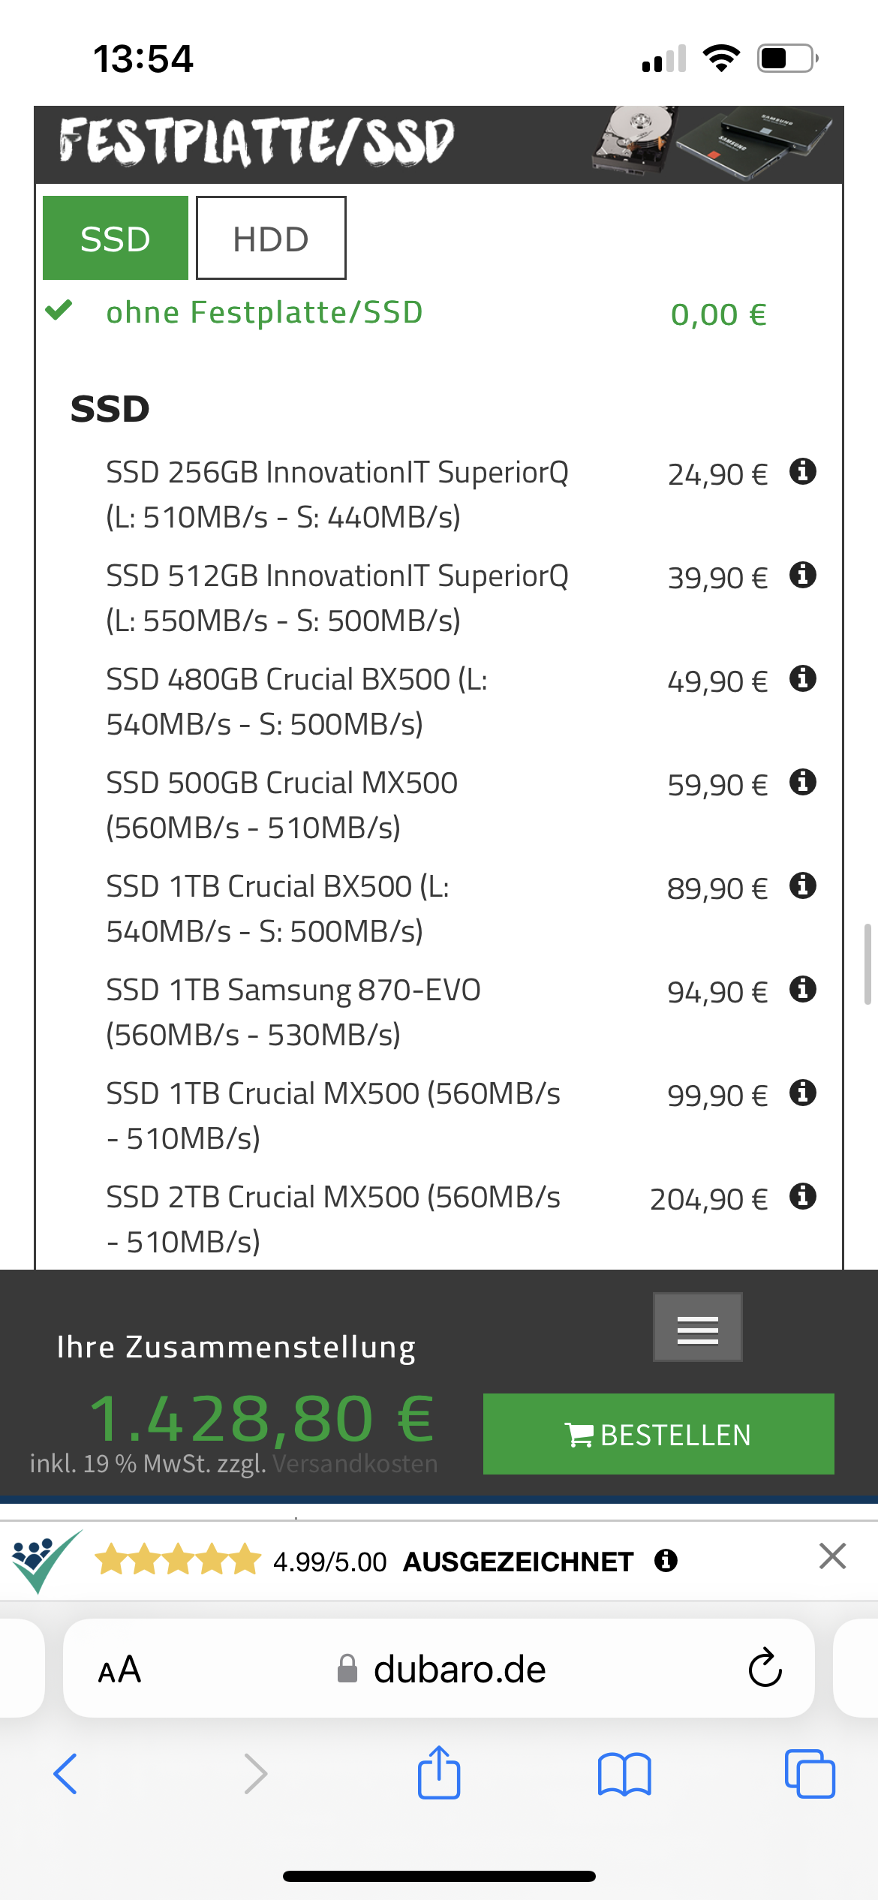Open the AA page settings menu
This screenshot has height=1900, width=878.
(120, 1670)
